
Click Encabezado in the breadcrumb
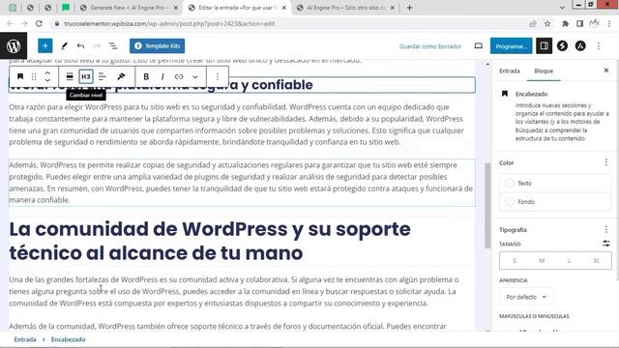pyautogui.click(x=68, y=339)
